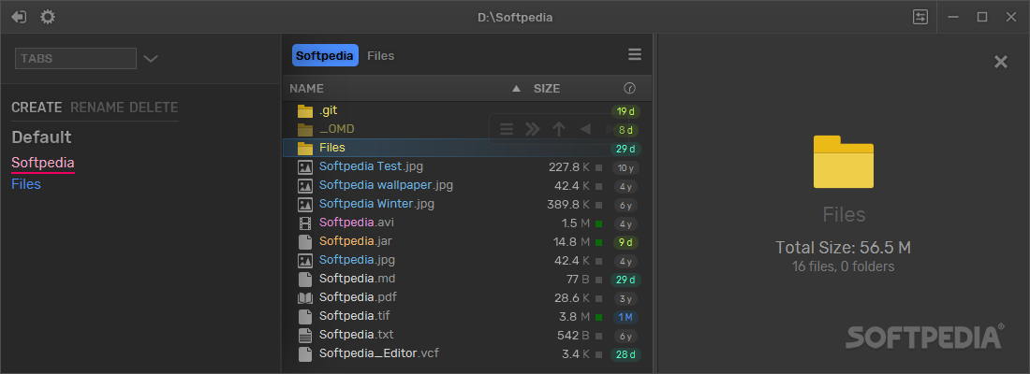Select Softpedia.md file name
This screenshot has height=374, width=1030.
358,279
